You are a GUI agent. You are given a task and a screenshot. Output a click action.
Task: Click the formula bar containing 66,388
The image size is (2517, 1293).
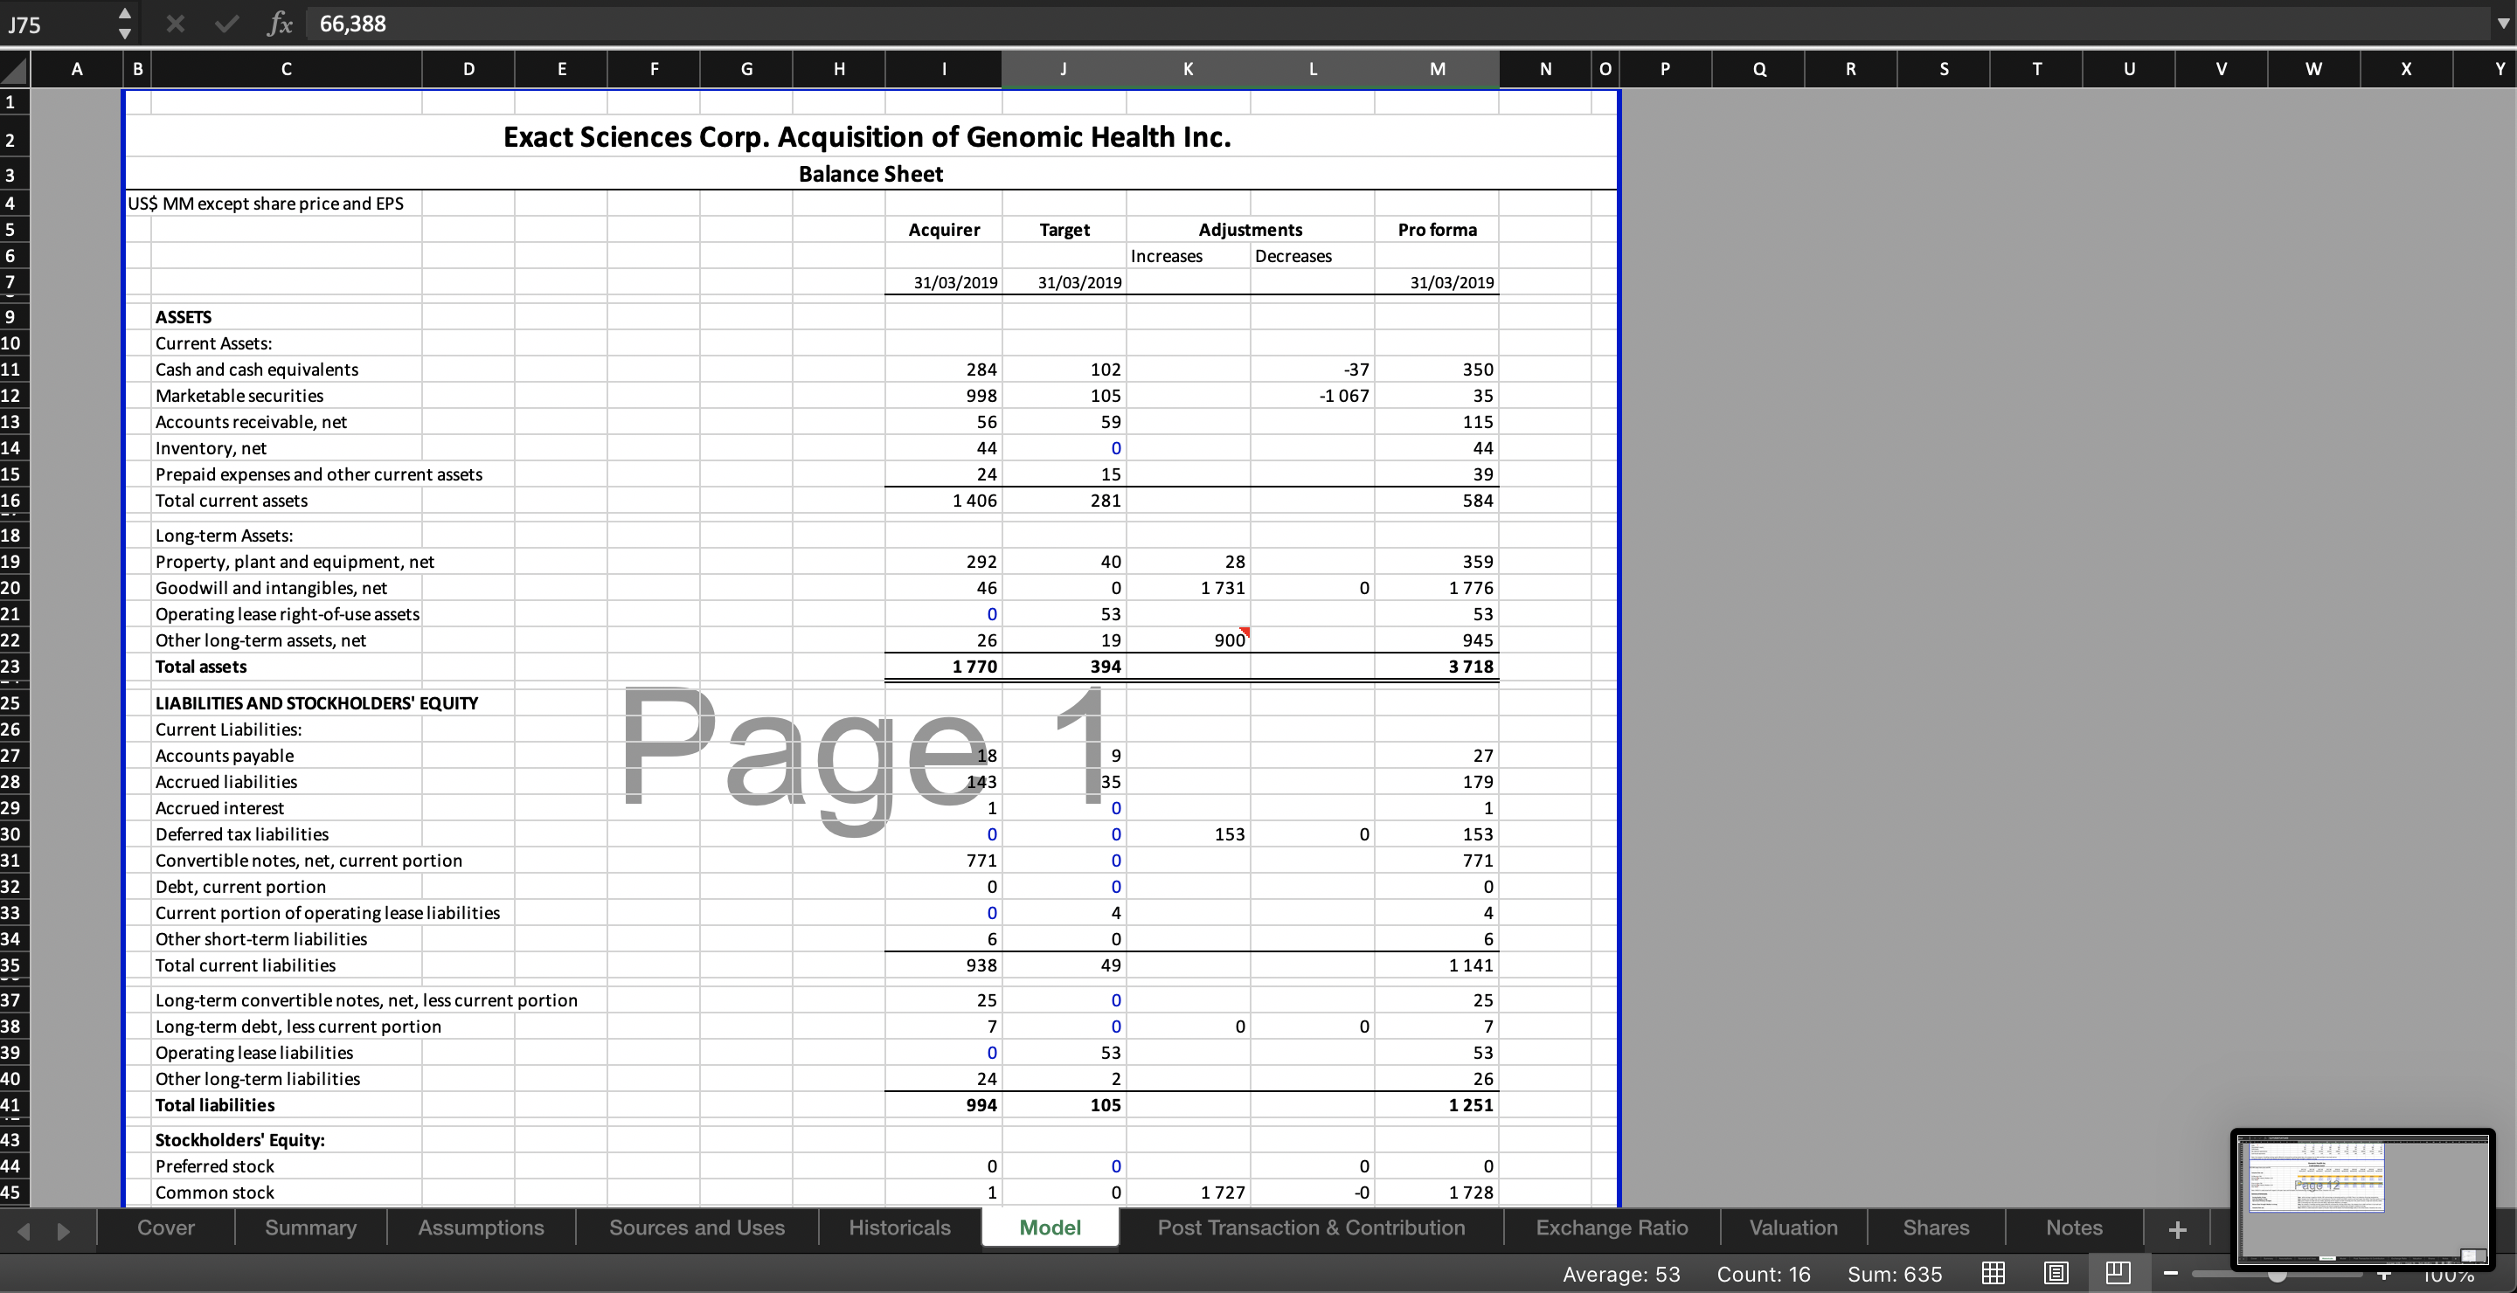1397,24
